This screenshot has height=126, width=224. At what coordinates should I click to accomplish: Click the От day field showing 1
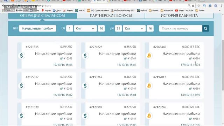70,28
